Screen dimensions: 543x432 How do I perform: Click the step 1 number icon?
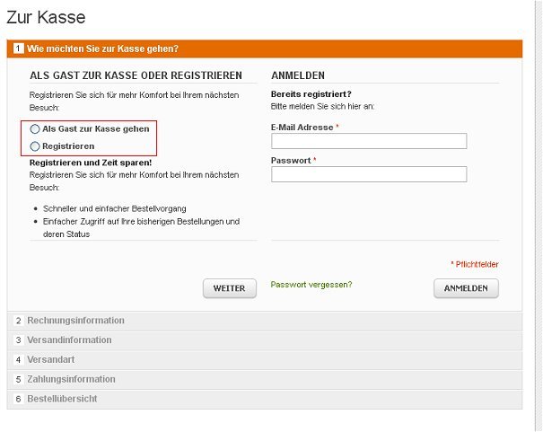click(18, 48)
